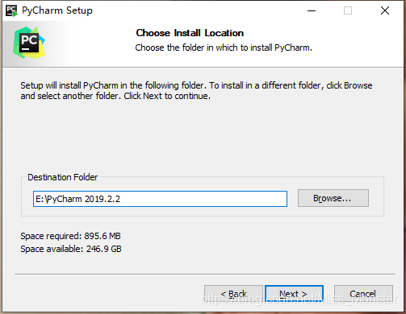Select the Space required: 895.6 MB label
Screen dimensions: 406x314
70,236
